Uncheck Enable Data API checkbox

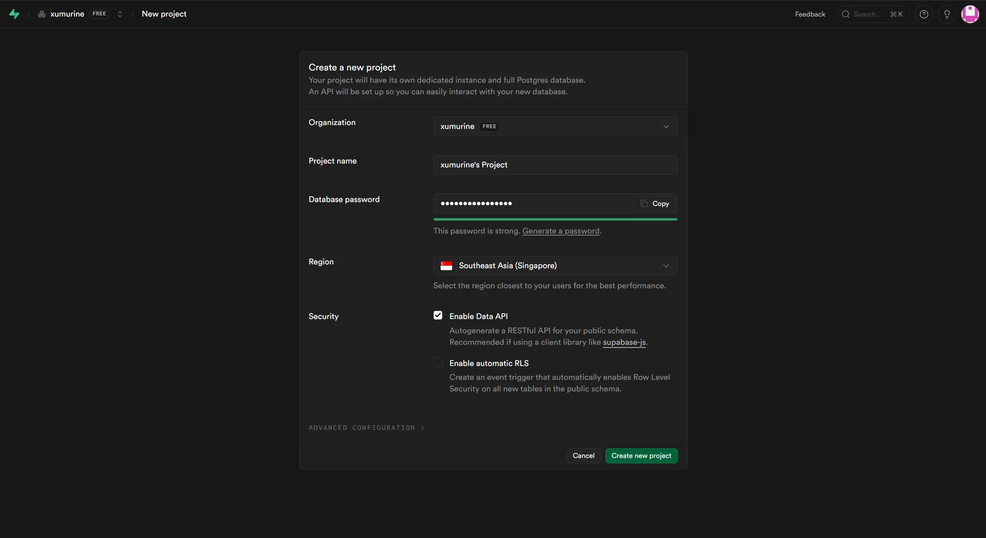(x=438, y=316)
